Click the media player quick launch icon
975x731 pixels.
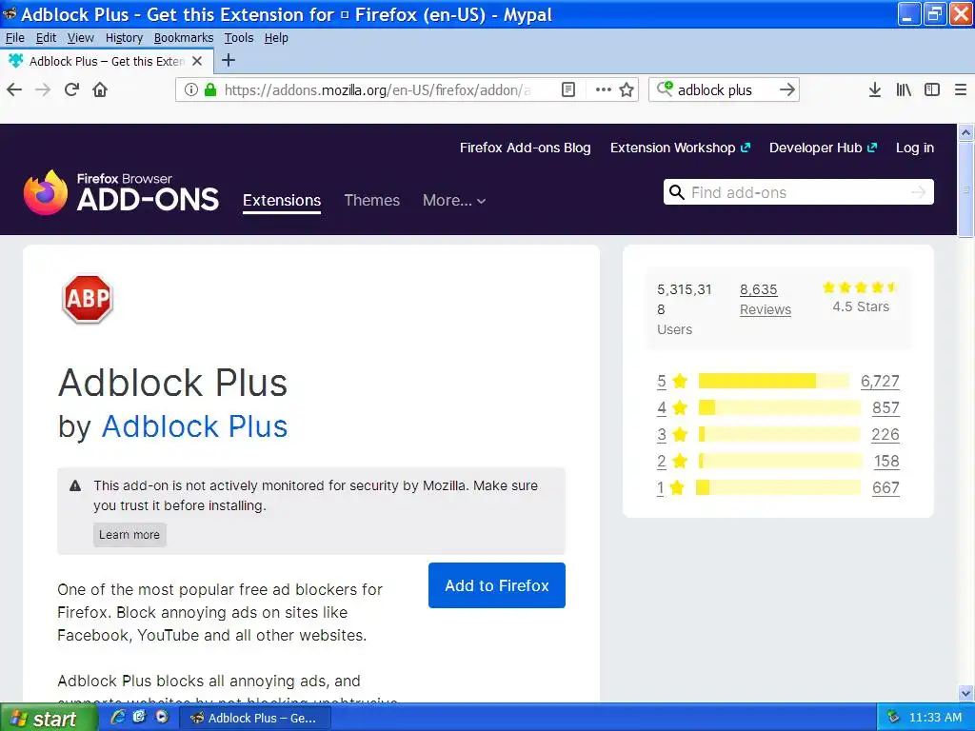click(x=162, y=717)
